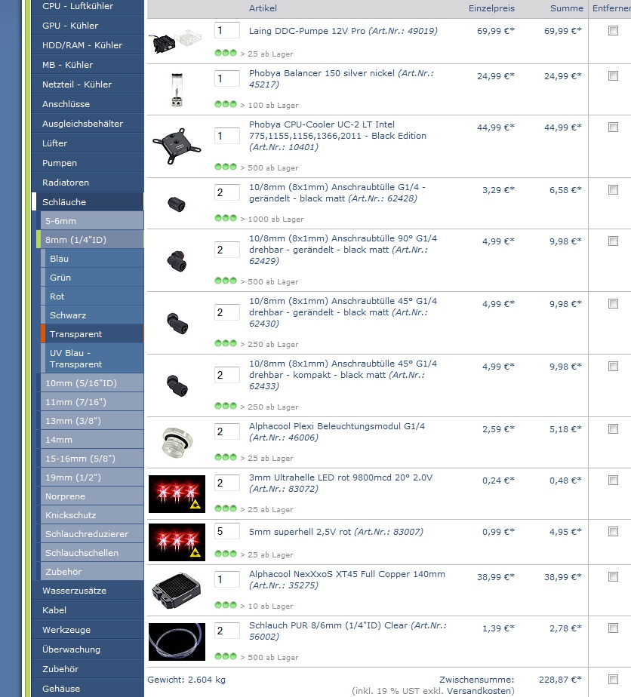This screenshot has height=697, width=631.
Task: Click stock indicator dots for NexXxoS XT45
Action: pyautogui.click(x=226, y=605)
